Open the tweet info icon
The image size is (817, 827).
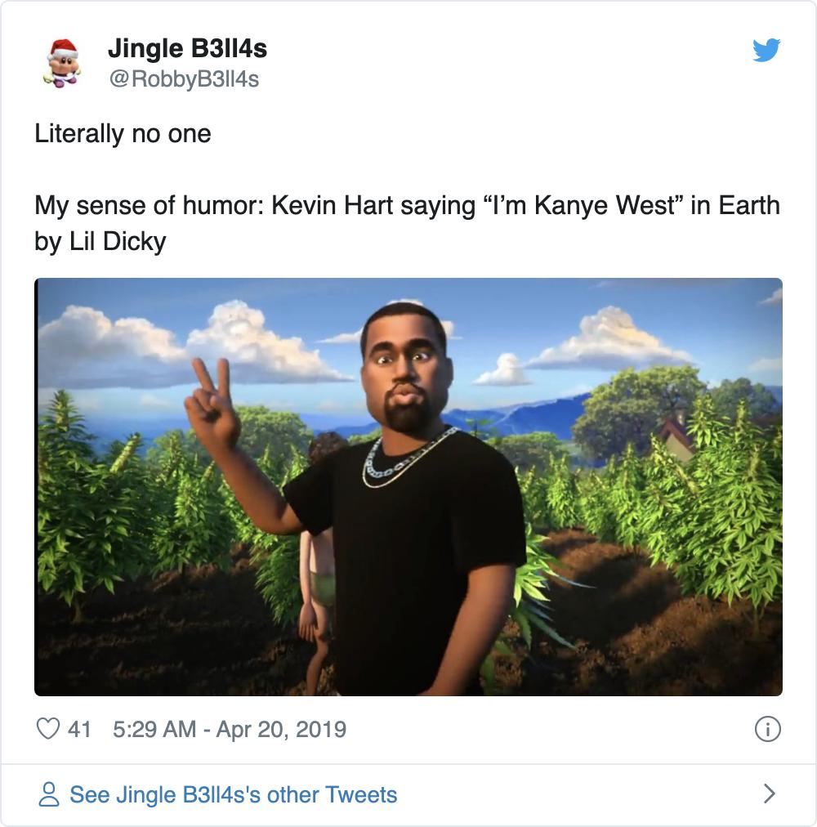click(767, 729)
